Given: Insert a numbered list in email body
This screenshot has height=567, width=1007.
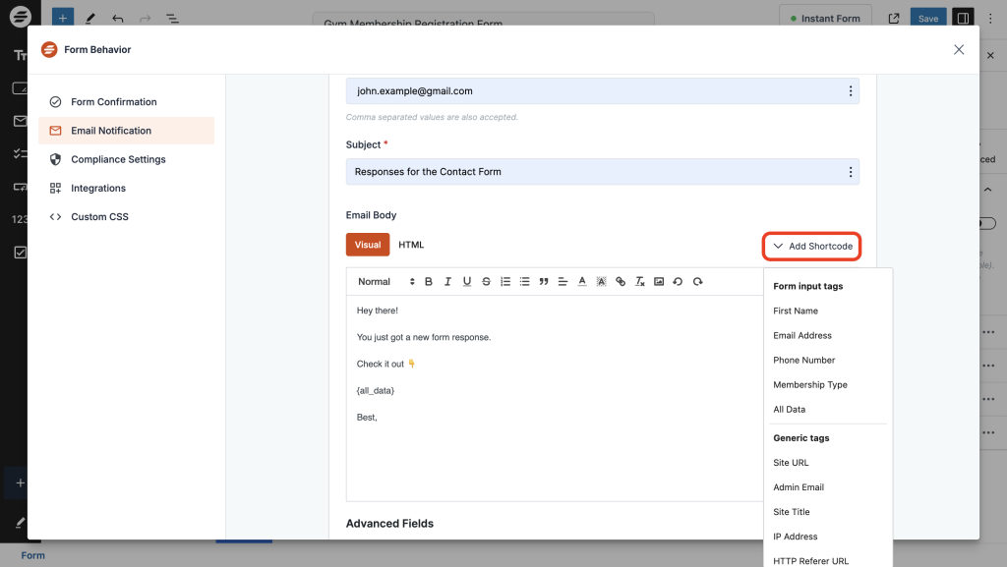Looking at the screenshot, I should pos(505,282).
